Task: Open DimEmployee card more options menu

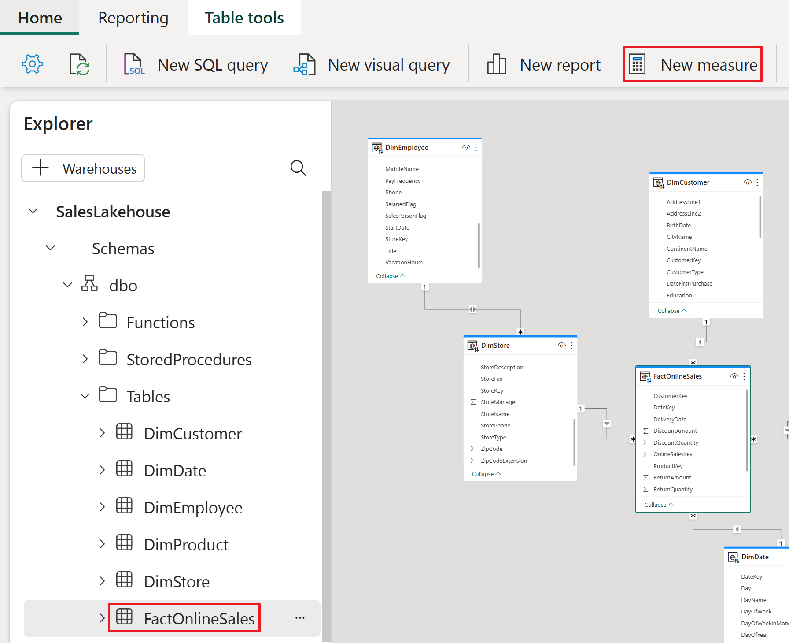Action: [476, 148]
